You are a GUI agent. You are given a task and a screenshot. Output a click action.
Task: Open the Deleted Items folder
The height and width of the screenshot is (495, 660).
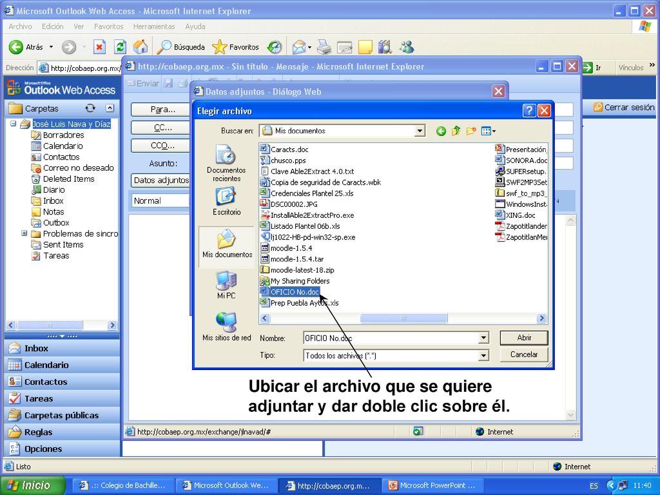63,179
